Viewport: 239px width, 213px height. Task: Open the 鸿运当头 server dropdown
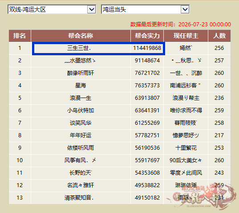tap(145, 9)
